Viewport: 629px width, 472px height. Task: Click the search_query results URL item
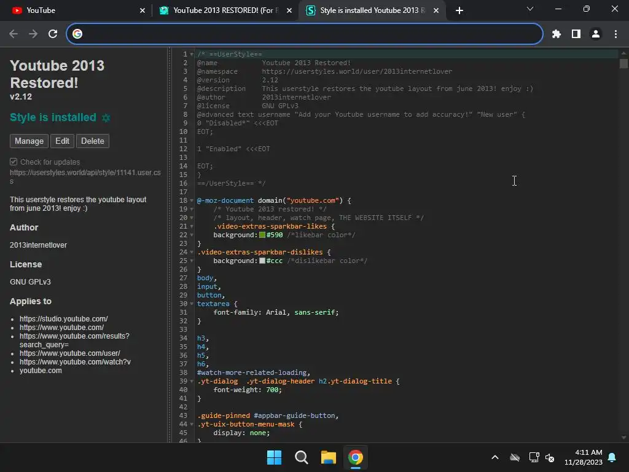click(74, 340)
